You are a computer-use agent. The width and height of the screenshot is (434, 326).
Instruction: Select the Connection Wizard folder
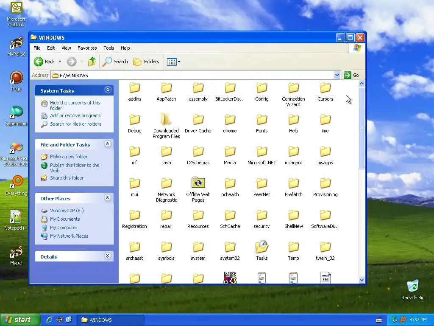pyautogui.click(x=293, y=95)
